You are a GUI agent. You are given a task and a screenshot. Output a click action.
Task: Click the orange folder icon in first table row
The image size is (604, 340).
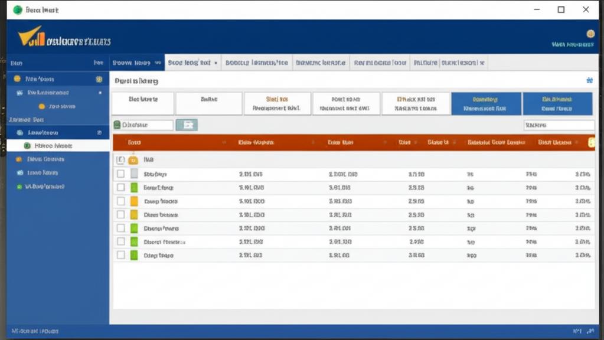click(133, 160)
